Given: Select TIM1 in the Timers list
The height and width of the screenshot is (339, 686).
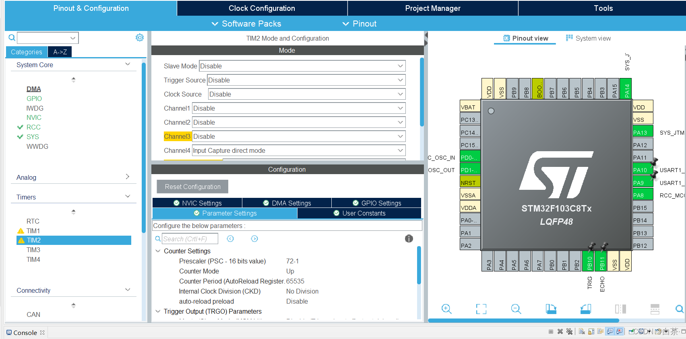Looking at the screenshot, I should pos(33,231).
